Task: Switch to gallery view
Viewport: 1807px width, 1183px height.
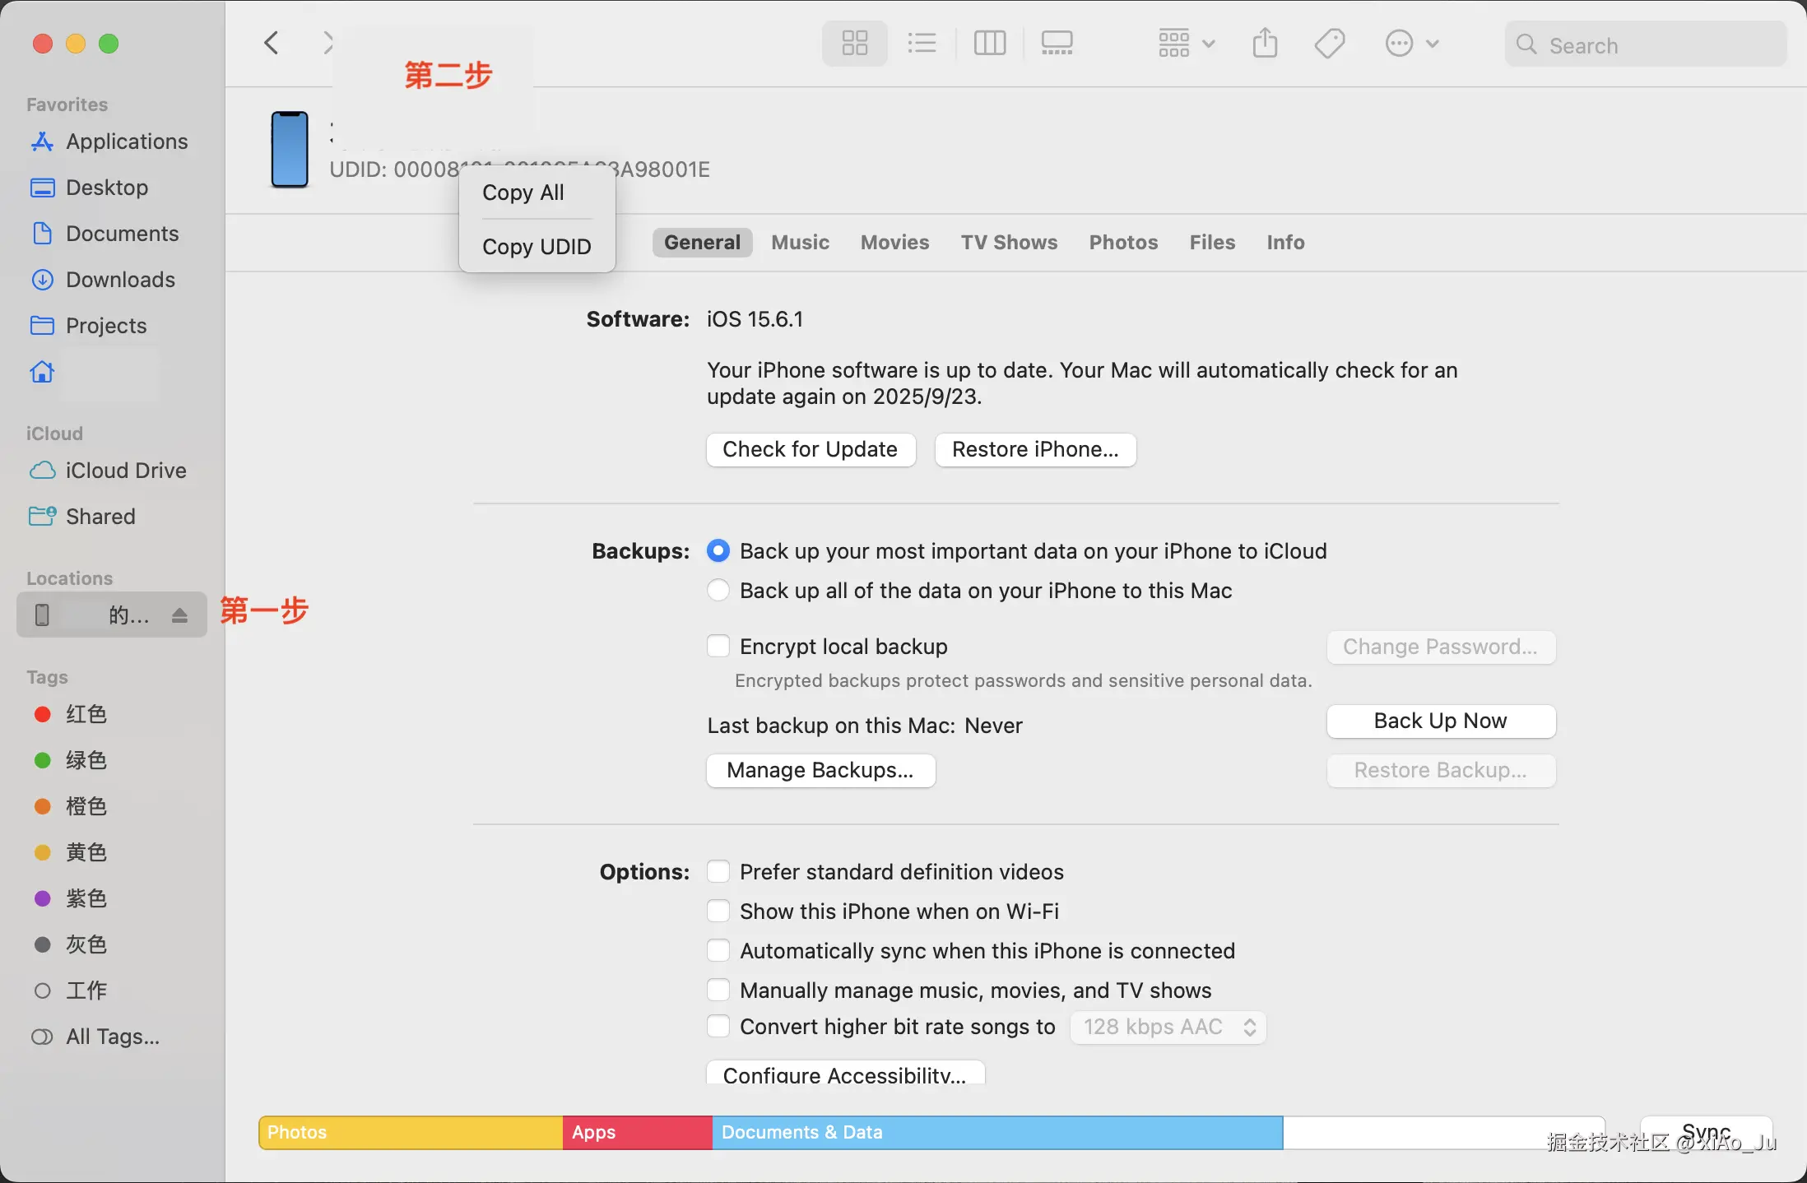Action: click(x=1057, y=43)
